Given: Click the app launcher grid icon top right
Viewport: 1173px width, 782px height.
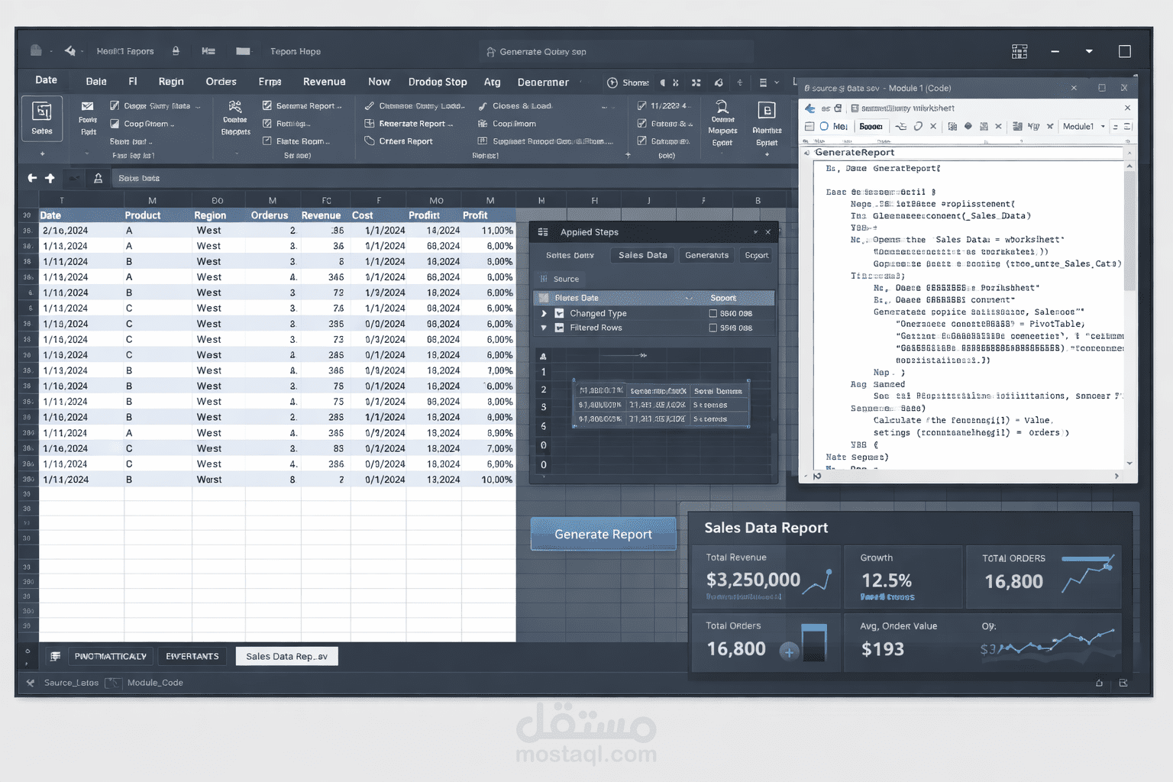Looking at the screenshot, I should point(1019,51).
